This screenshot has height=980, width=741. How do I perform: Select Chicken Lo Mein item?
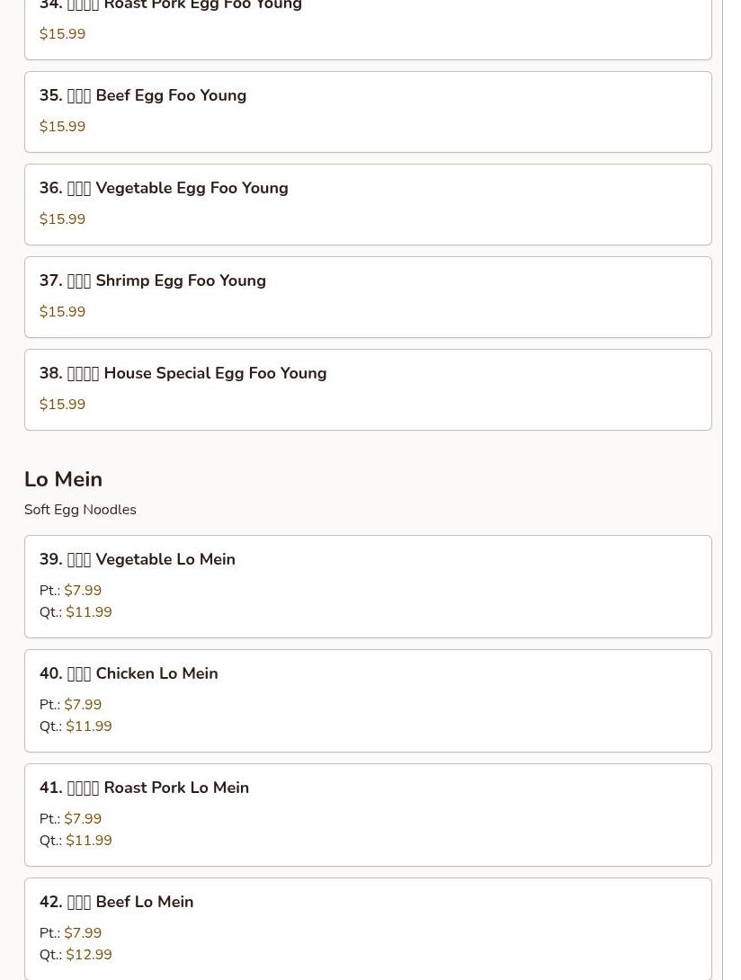point(368,700)
